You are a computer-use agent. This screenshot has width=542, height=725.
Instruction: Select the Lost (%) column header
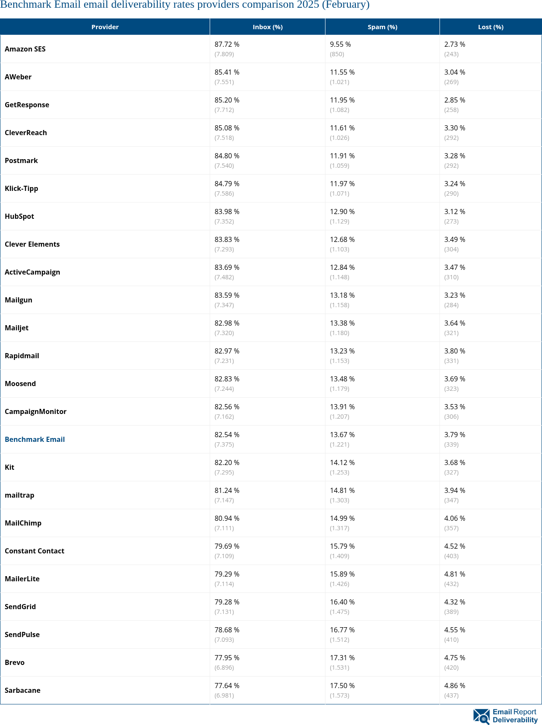pos(491,27)
